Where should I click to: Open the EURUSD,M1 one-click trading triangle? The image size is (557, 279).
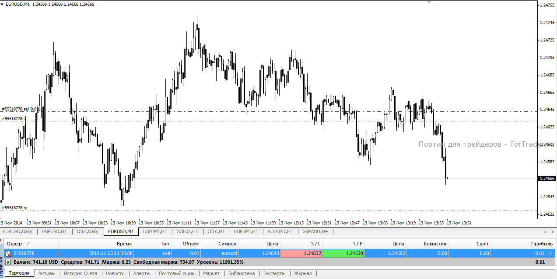[3, 4]
